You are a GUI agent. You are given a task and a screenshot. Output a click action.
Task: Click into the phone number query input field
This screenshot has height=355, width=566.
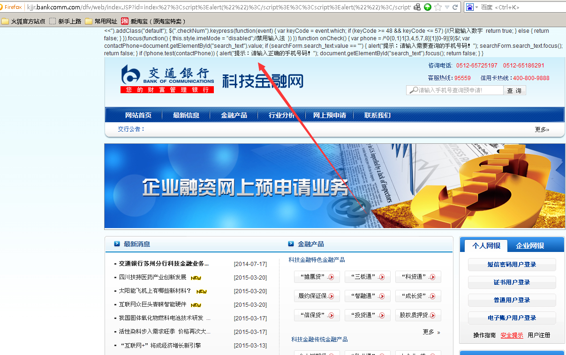pyautogui.click(x=455, y=90)
